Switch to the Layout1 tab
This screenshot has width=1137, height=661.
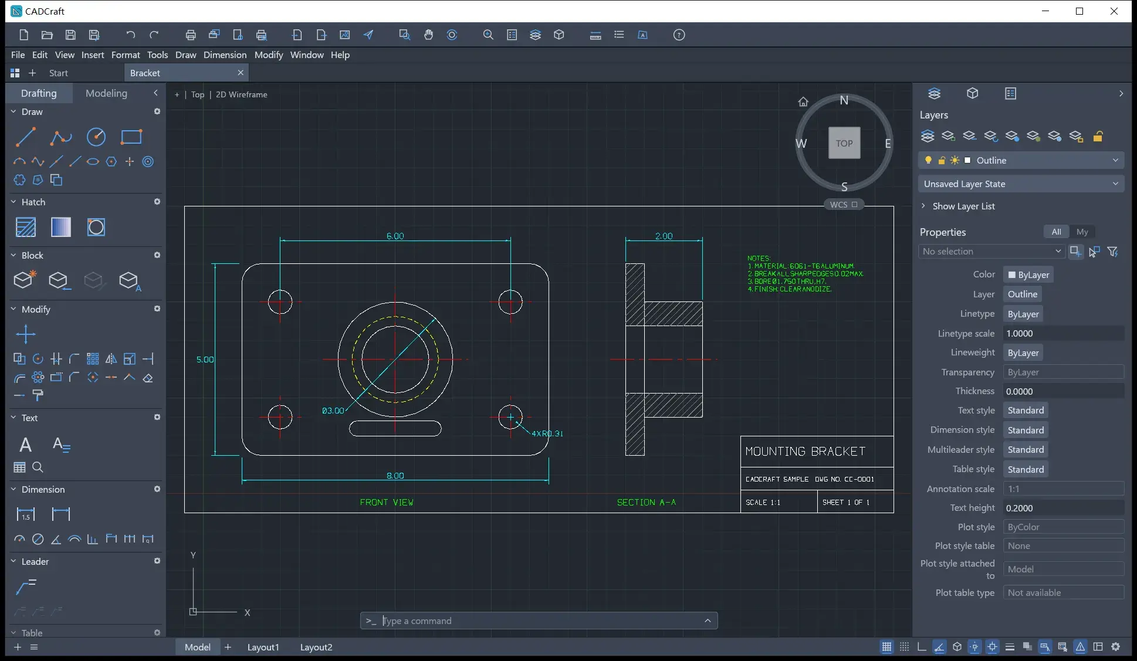click(x=263, y=647)
